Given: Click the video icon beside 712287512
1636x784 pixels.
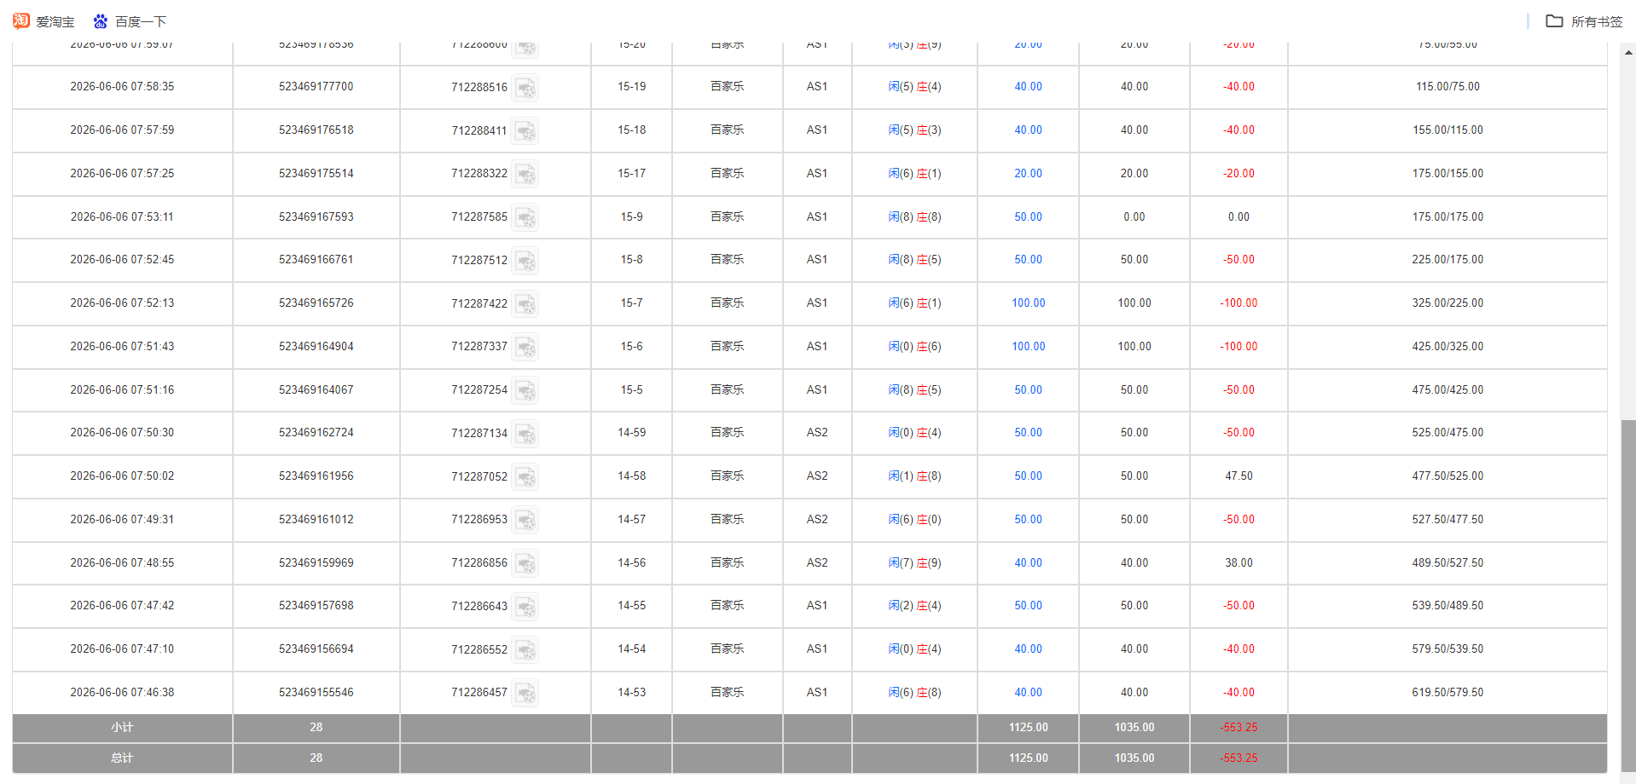Looking at the screenshot, I should (x=525, y=261).
